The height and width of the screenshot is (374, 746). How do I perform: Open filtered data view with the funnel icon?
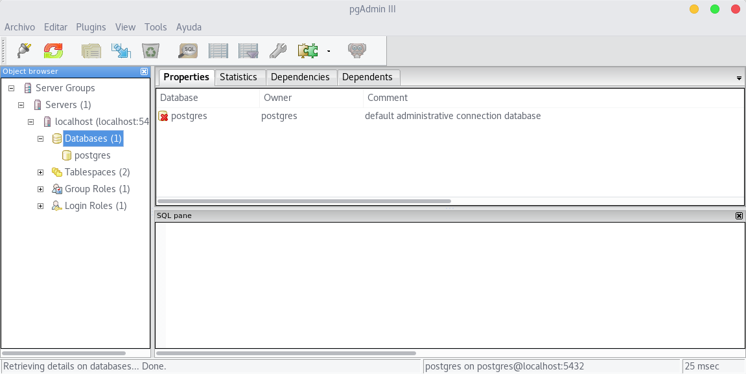coord(248,50)
